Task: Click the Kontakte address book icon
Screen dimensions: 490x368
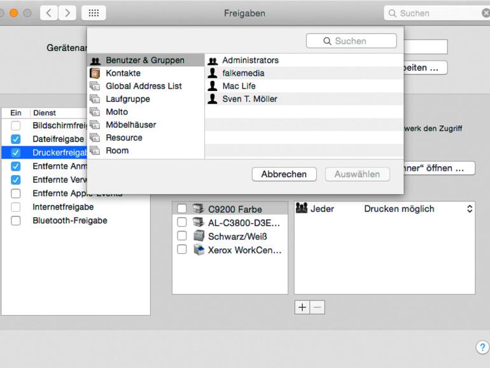Action: pos(95,73)
